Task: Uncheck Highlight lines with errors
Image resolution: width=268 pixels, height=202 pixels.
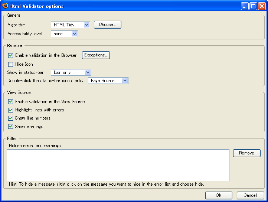Action: (11, 110)
